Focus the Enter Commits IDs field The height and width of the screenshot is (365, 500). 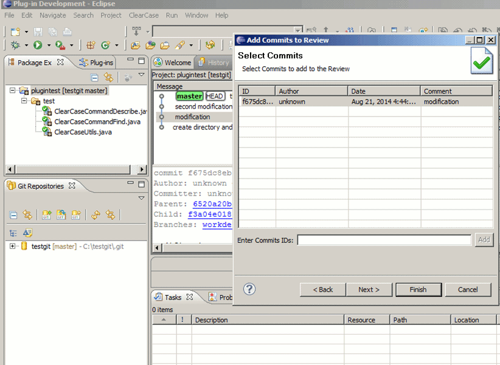(384, 240)
